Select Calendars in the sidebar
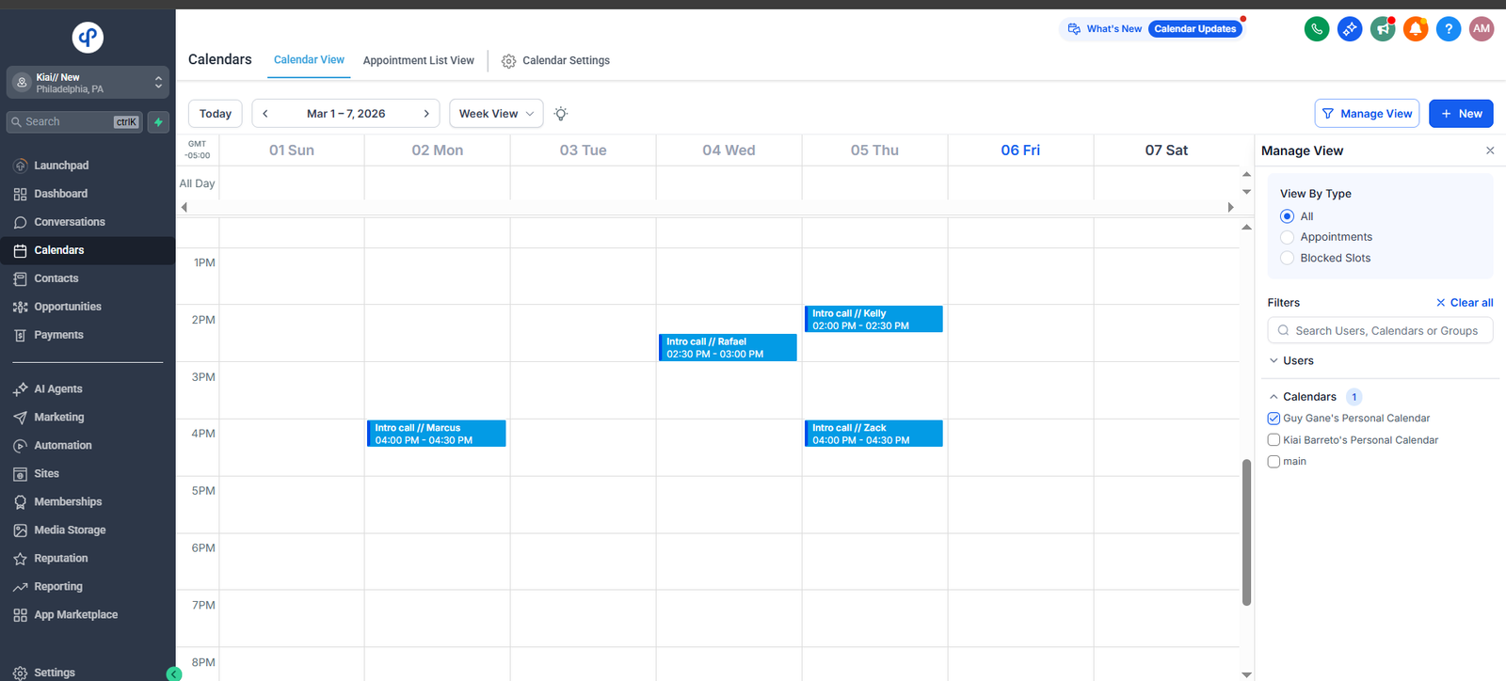The width and height of the screenshot is (1506, 681). tap(88, 250)
